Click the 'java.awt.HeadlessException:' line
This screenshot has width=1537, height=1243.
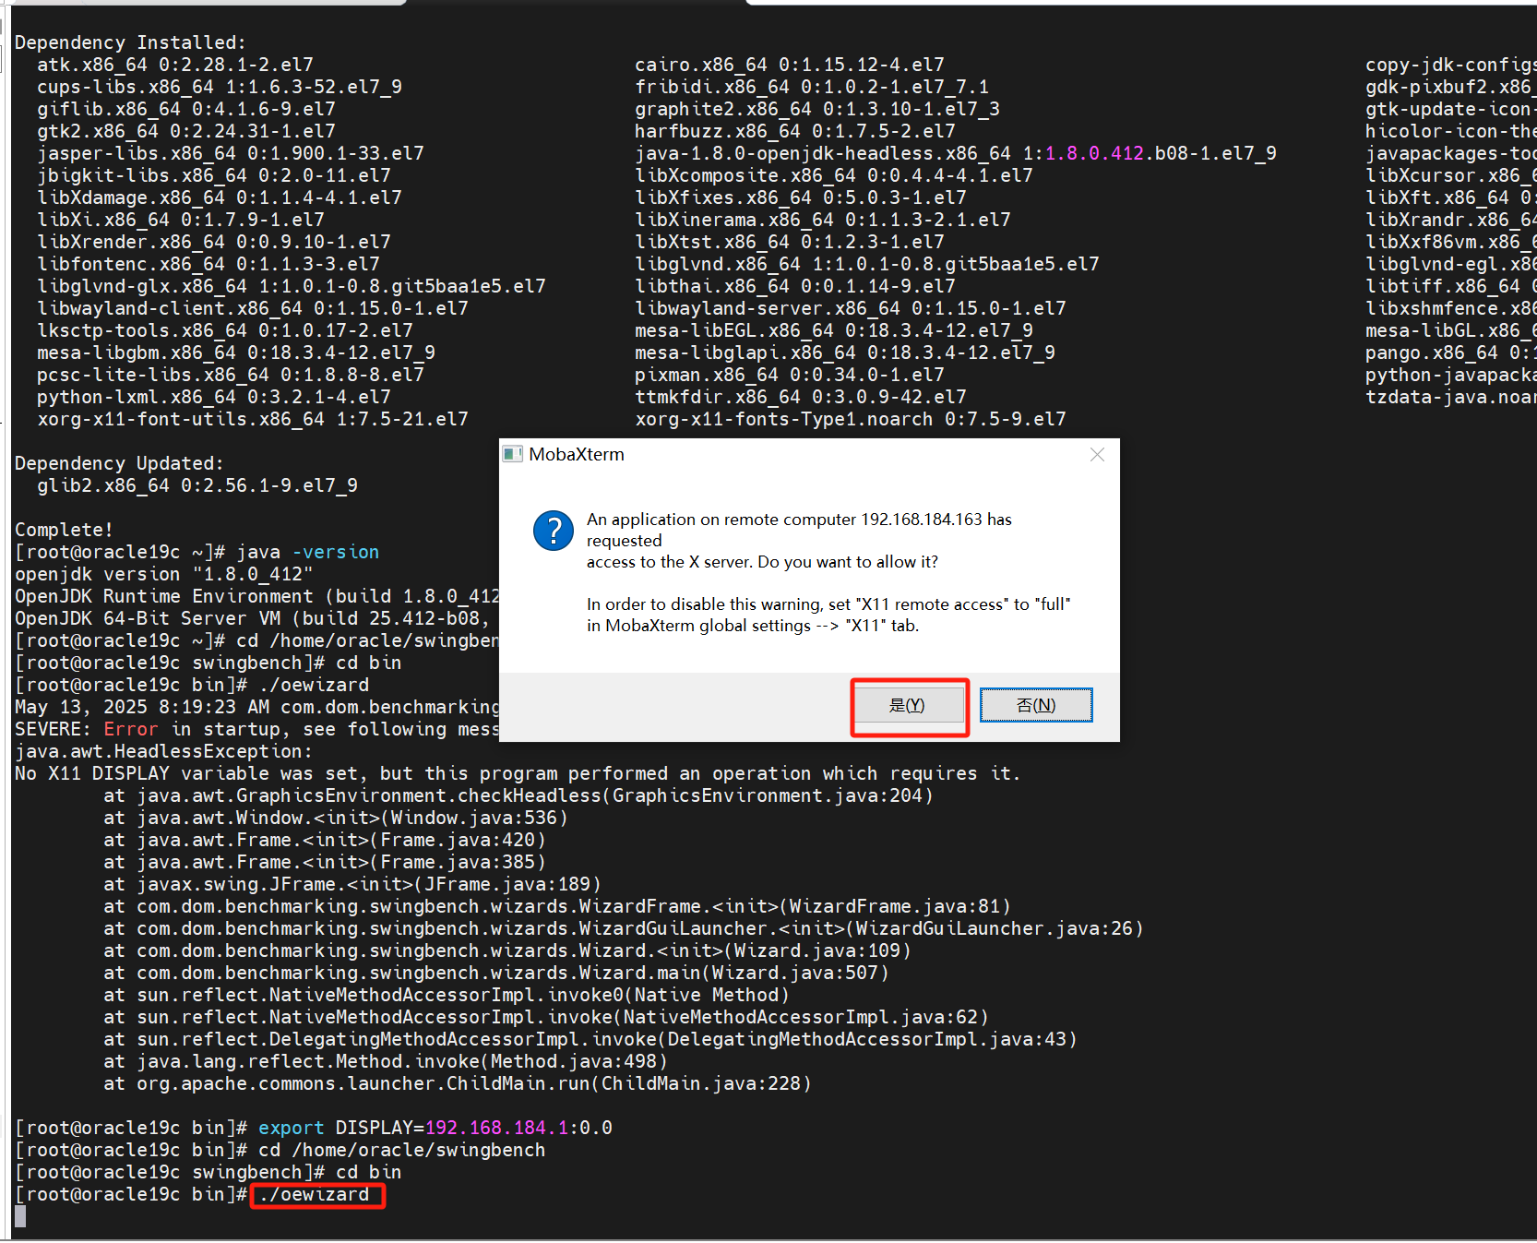[x=163, y=751]
